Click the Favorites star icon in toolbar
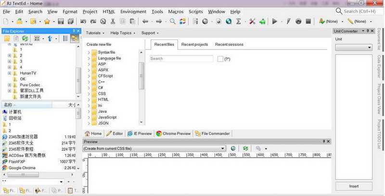This screenshot has width=385, height=196. (x=47, y=21)
